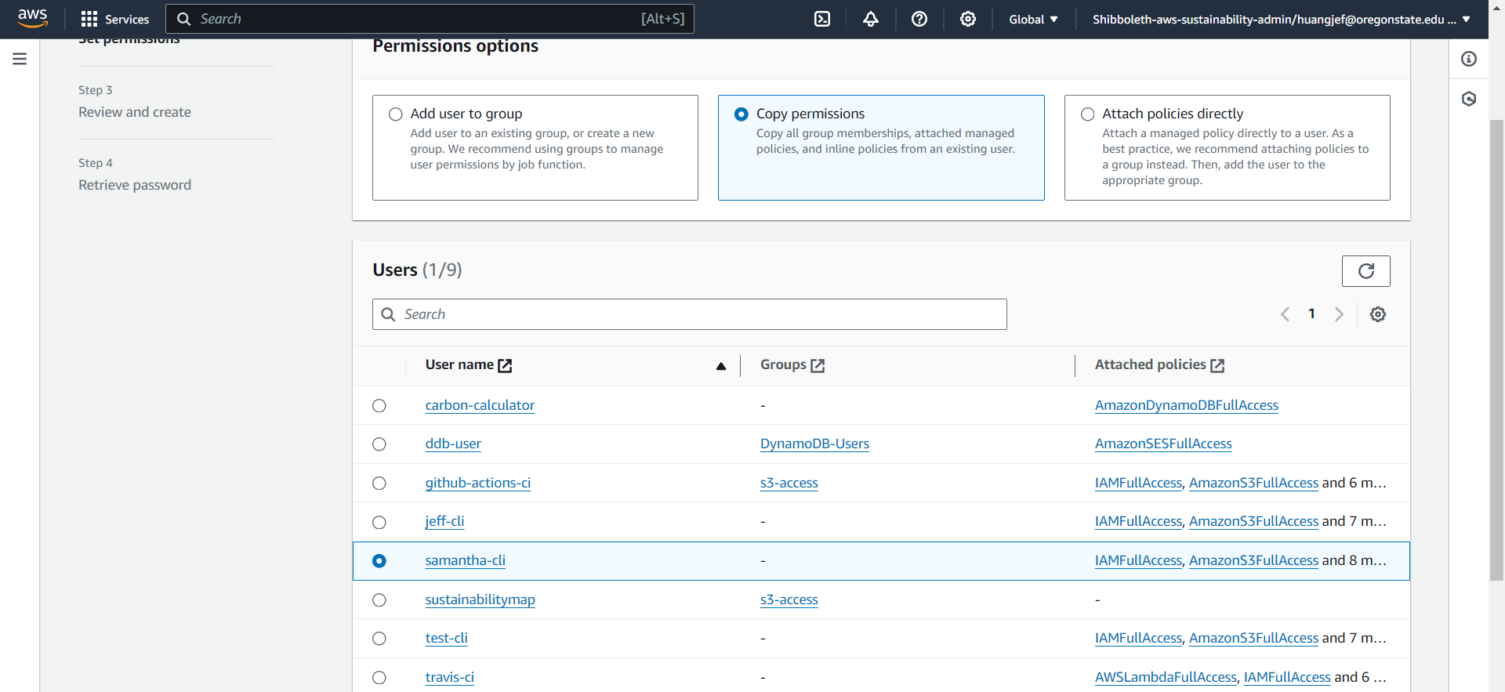Screen dimensions: 1505x692
Task: Select the Attach policies directly option
Action: [x=1088, y=114]
